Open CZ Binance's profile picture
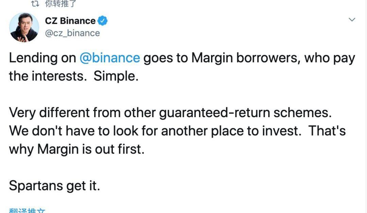The image size is (367, 213). [x=24, y=27]
